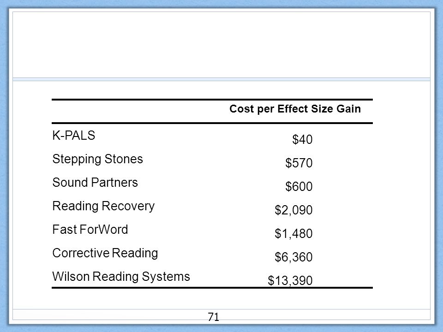Click the $570 cost value
The height and width of the screenshot is (332, 443).
[299, 163]
